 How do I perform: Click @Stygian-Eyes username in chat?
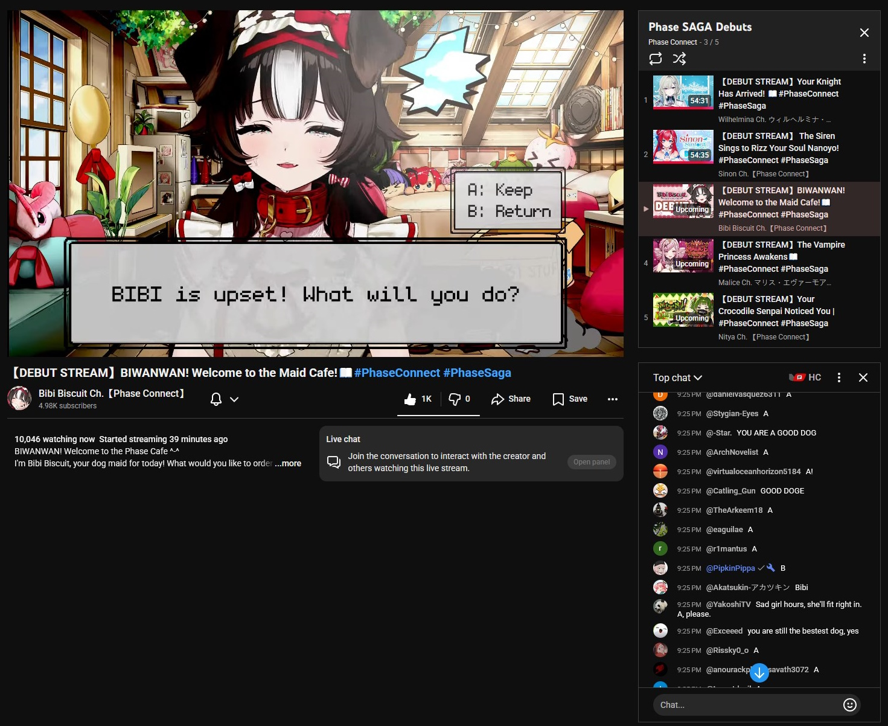click(x=732, y=414)
